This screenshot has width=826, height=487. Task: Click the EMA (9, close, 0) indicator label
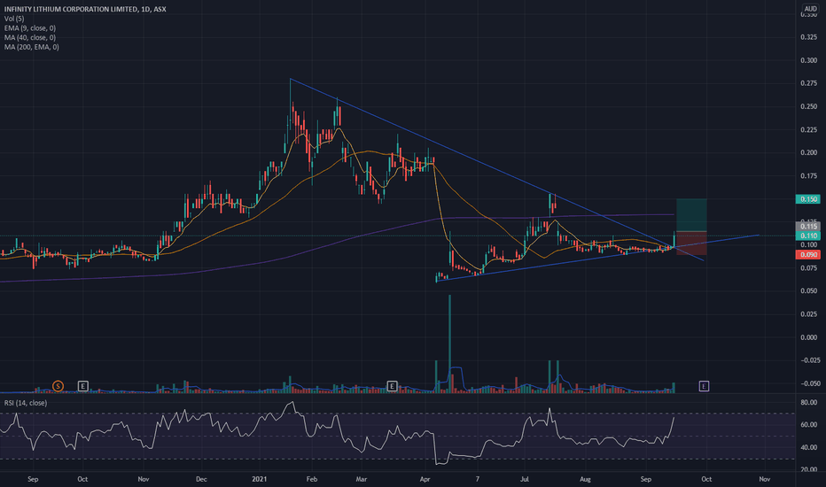[x=30, y=28]
